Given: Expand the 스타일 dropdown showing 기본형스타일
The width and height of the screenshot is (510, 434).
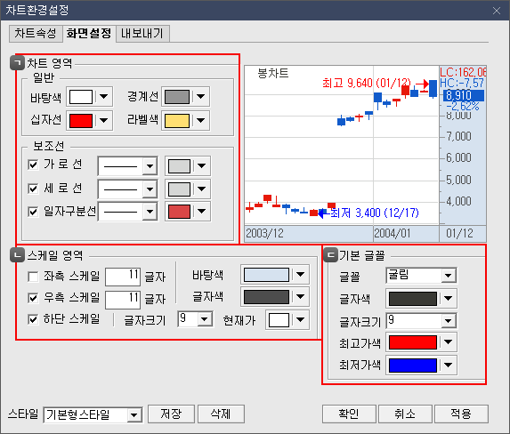Looking at the screenshot, I should (93, 414).
